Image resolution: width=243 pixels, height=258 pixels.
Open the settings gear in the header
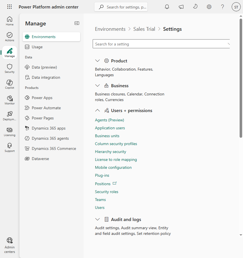tap(209, 7)
